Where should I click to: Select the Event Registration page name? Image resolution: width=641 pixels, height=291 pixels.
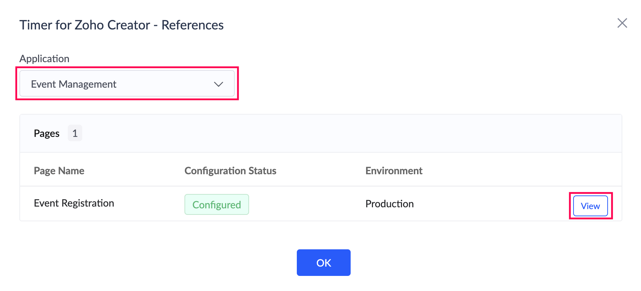[x=74, y=203]
